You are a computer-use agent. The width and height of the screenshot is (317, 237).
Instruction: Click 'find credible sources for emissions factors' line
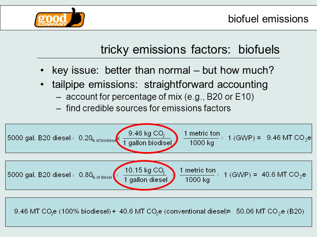click(148, 108)
